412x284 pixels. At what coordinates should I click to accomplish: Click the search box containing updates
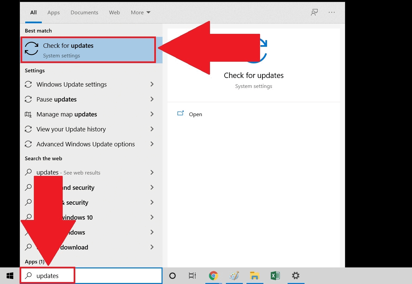tap(100, 276)
